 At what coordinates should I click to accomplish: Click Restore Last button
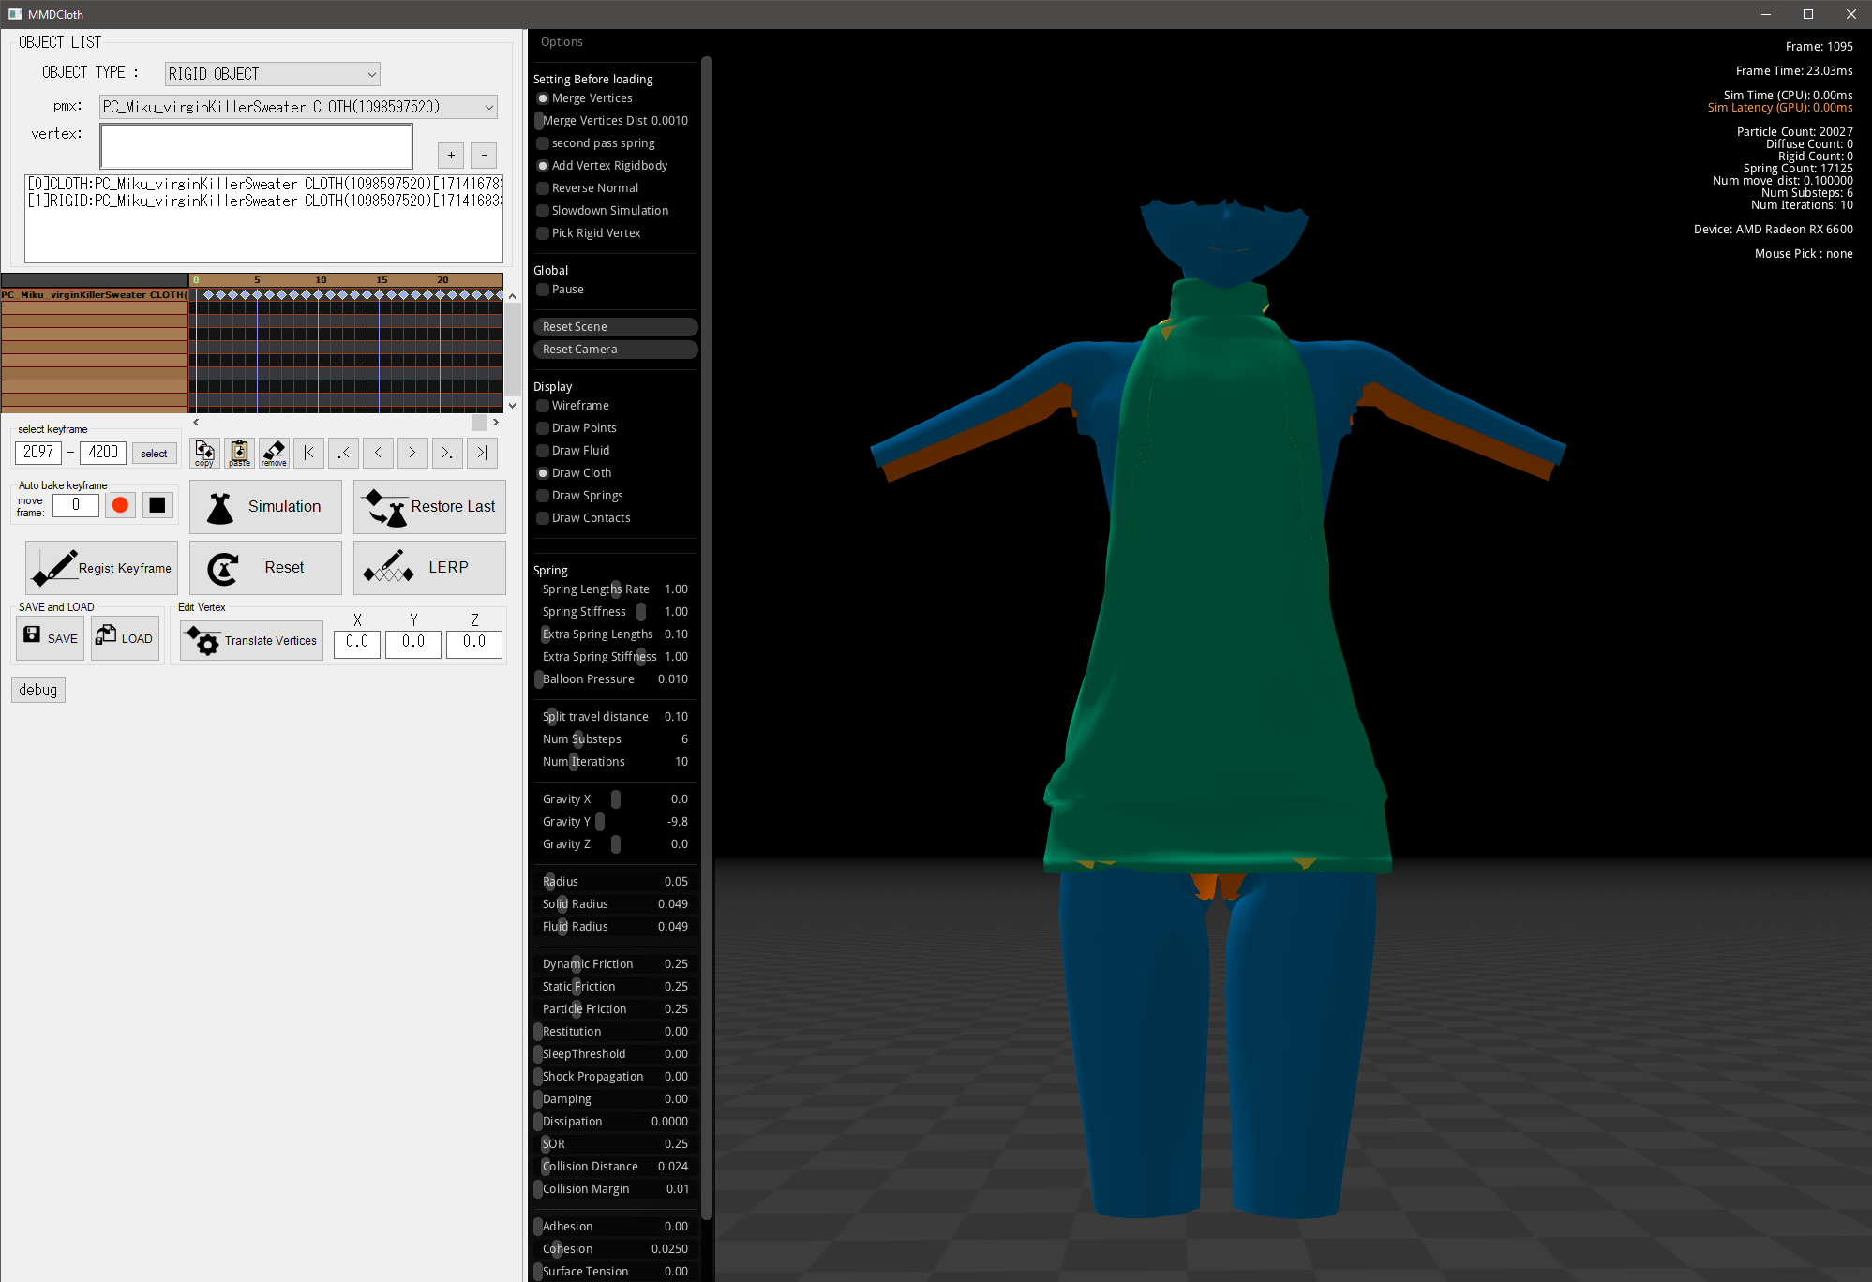(429, 507)
